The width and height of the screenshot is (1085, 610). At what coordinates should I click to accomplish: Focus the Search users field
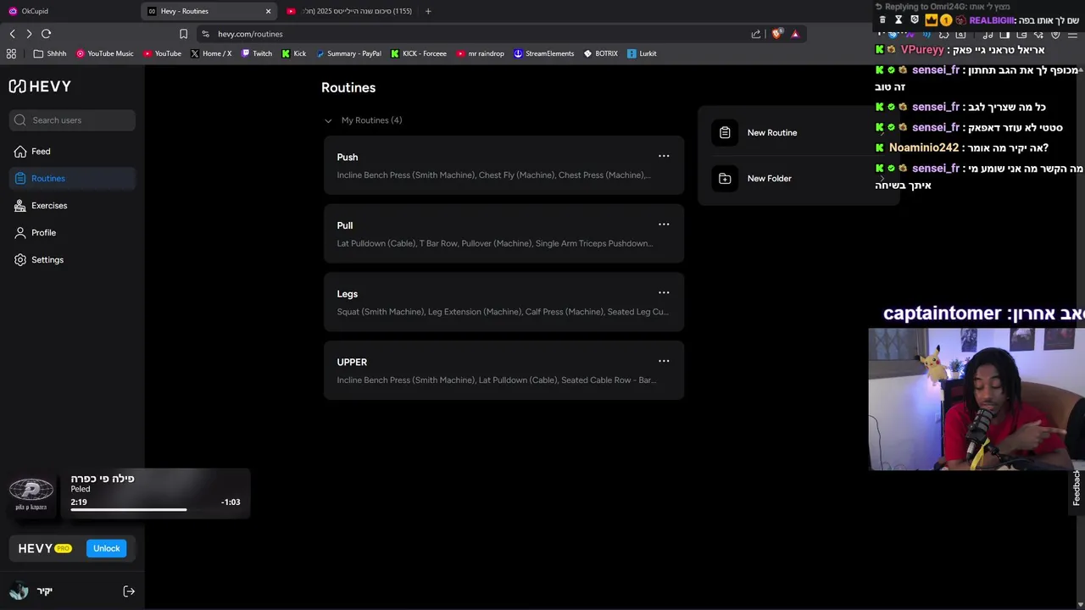73,120
